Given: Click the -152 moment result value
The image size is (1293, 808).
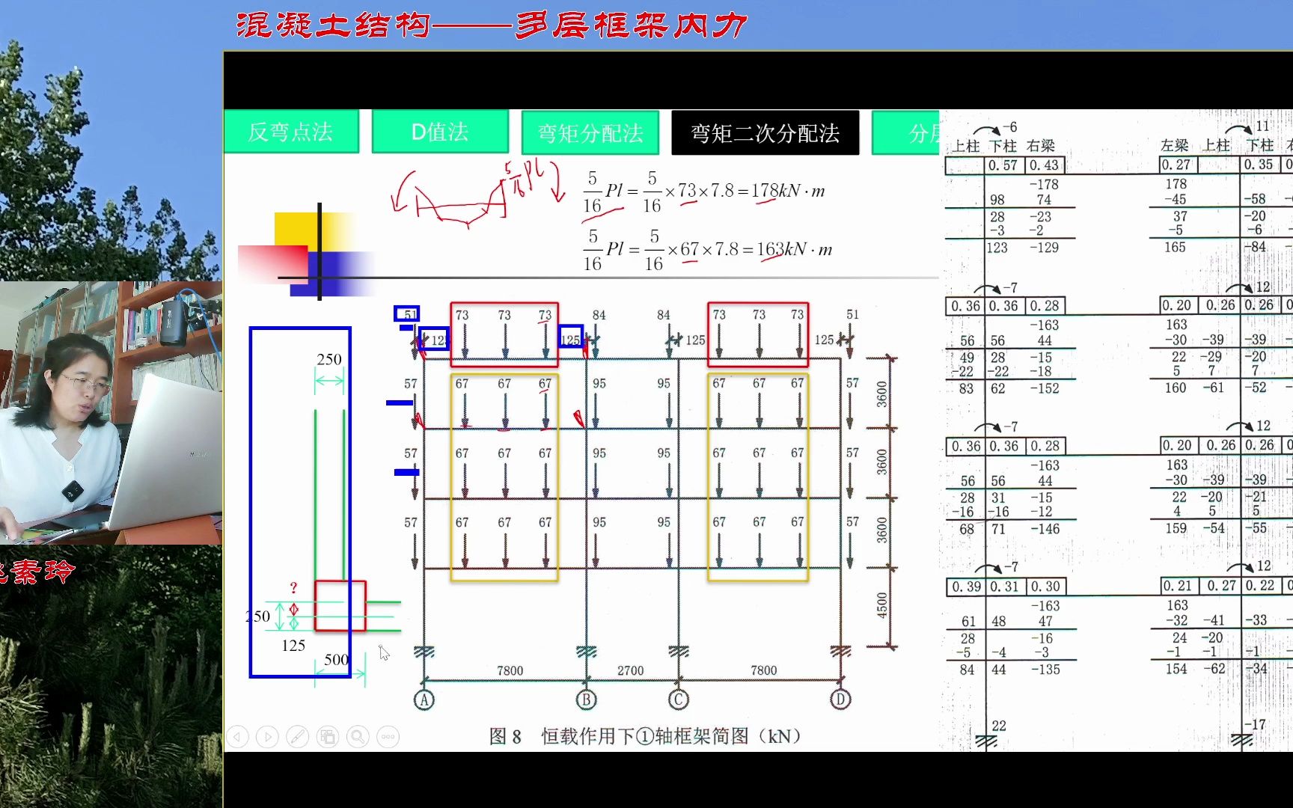Looking at the screenshot, I should click(x=1044, y=388).
